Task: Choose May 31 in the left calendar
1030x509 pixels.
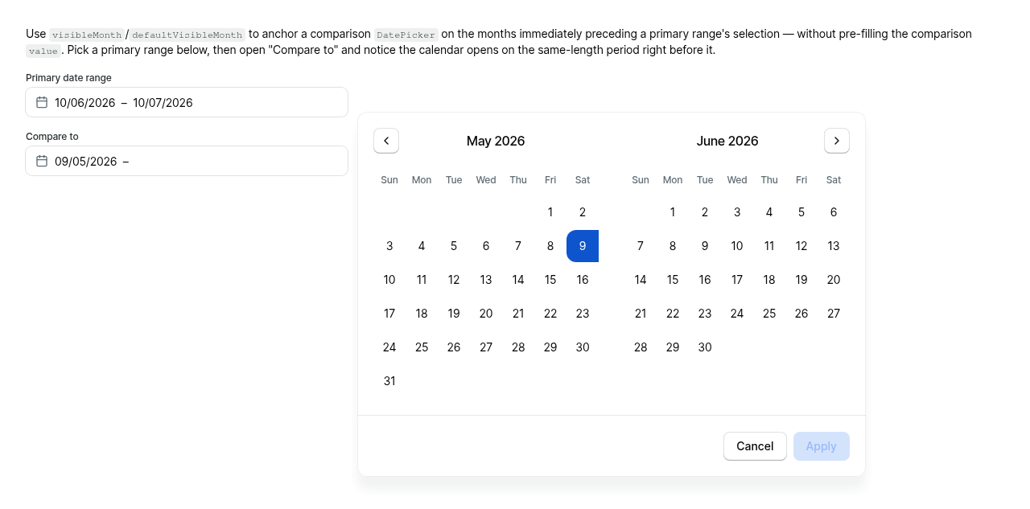Action: [x=389, y=381]
